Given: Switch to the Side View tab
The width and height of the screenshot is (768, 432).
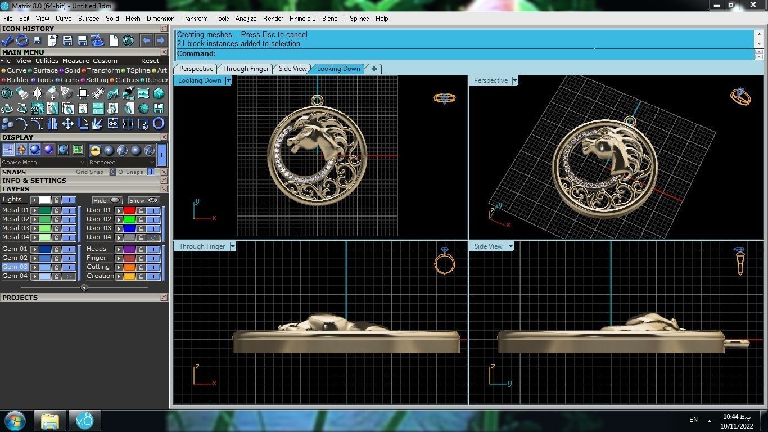Looking at the screenshot, I should tap(293, 69).
